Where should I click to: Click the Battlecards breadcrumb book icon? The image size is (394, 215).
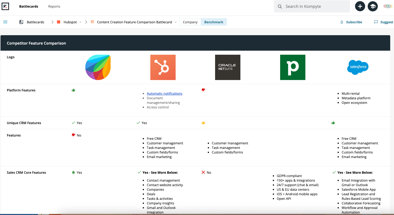pyautogui.click(x=21, y=22)
